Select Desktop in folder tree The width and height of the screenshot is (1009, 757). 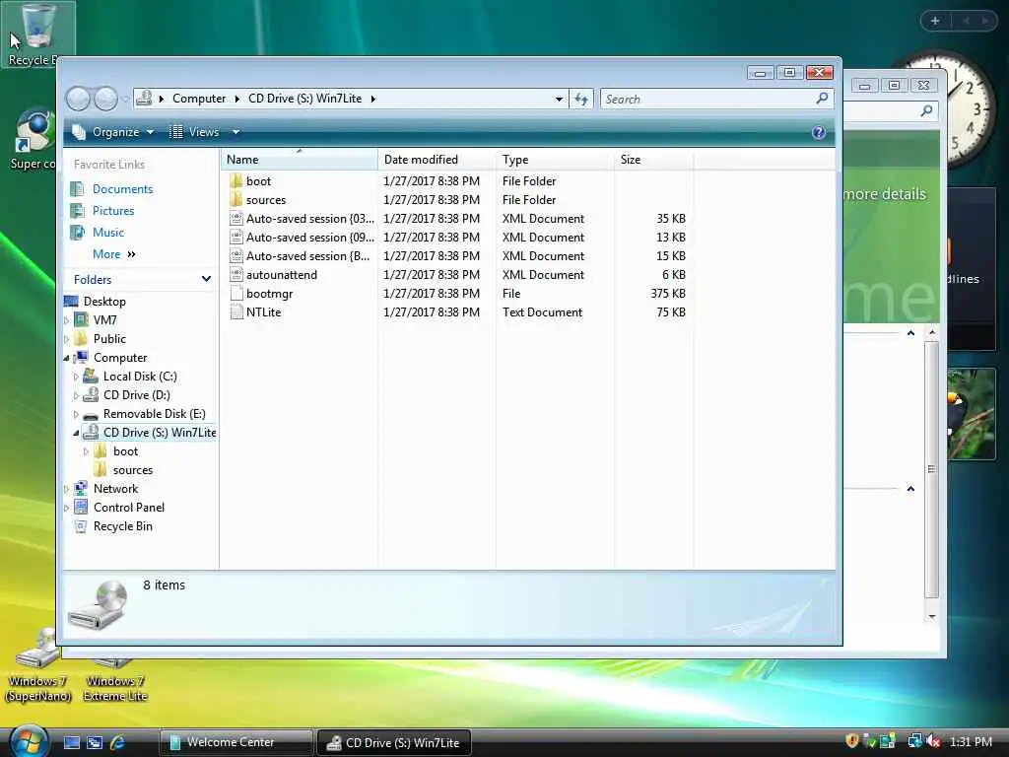[x=104, y=302]
